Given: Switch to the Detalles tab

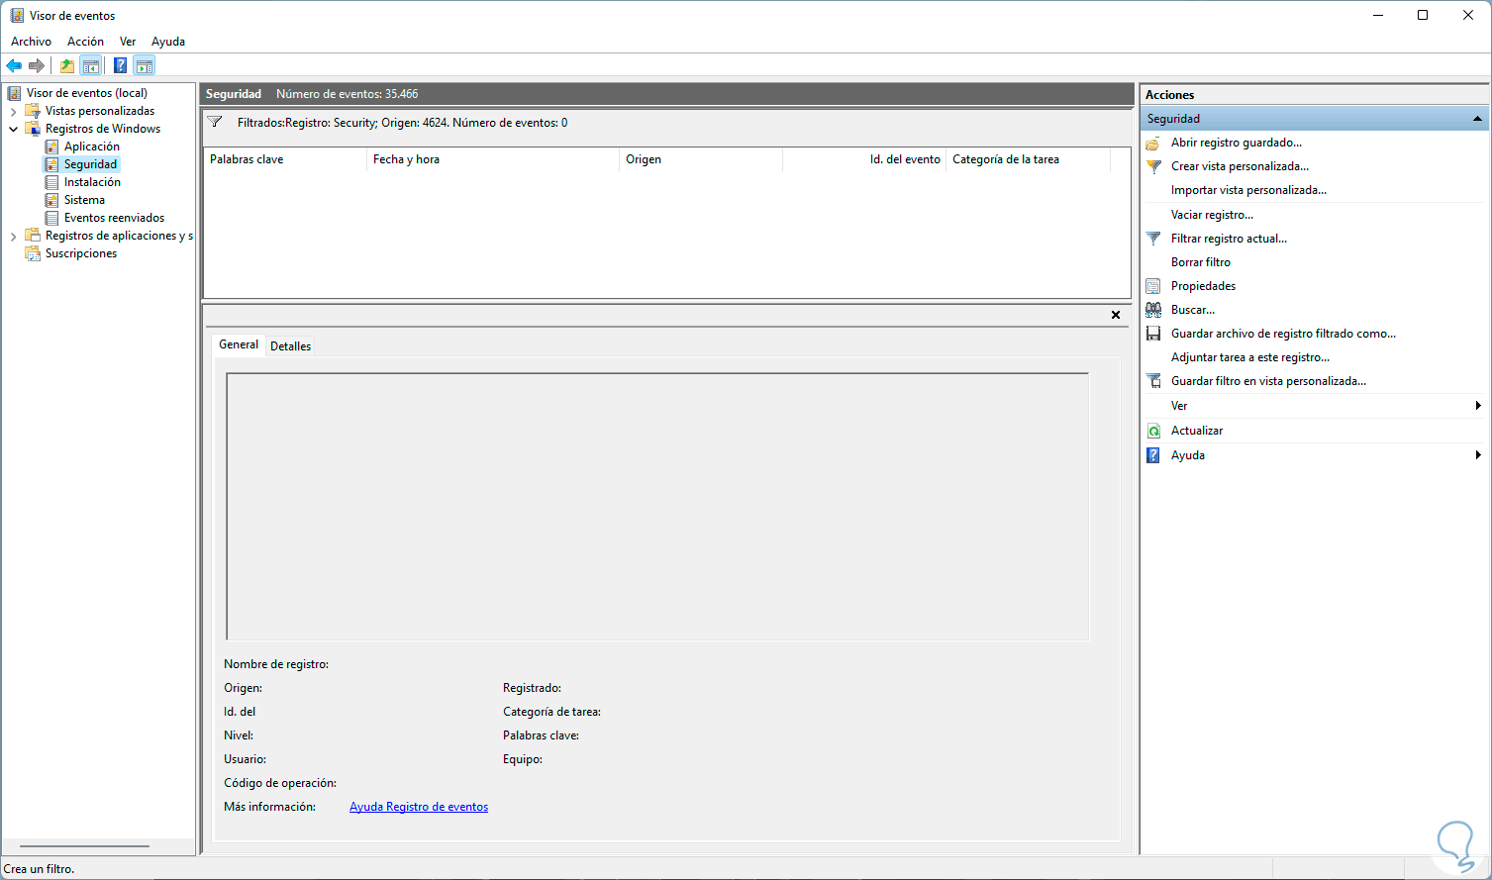Looking at the screenshot, I should click(x=290, y=346).
